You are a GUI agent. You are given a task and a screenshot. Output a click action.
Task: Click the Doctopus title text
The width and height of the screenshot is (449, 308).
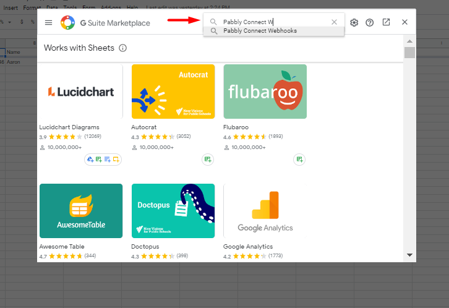(145, 246)
